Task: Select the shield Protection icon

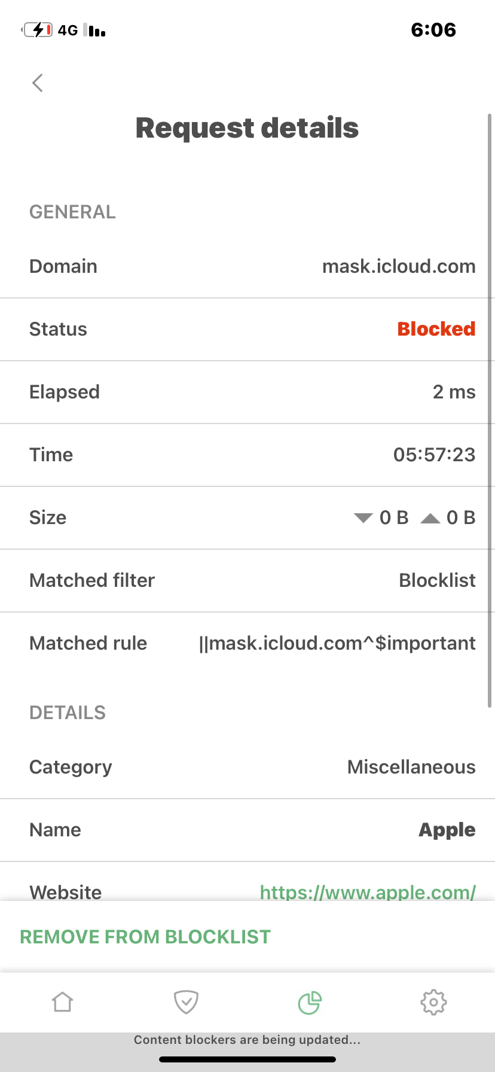Action: (x=186, y=1003)
